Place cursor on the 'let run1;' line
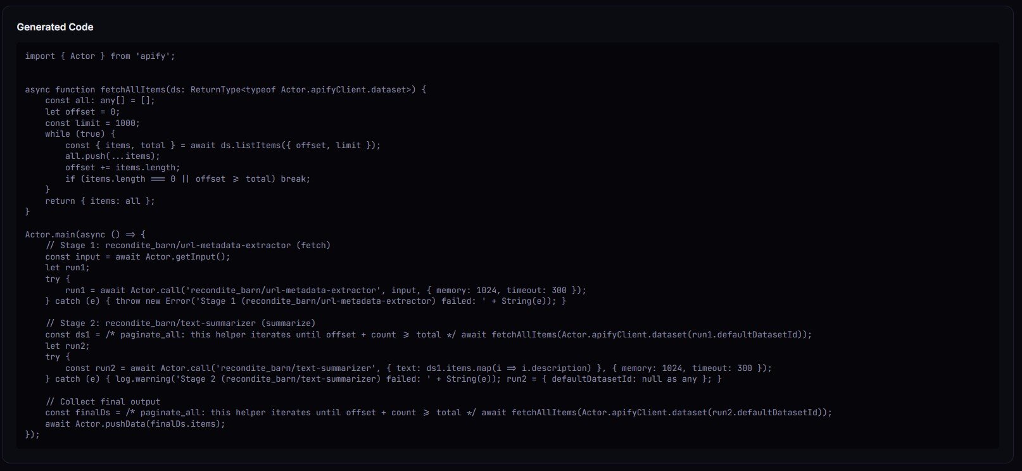Image resolution: width=1022 pixels, height=471 pixels. tap(67, 268)
